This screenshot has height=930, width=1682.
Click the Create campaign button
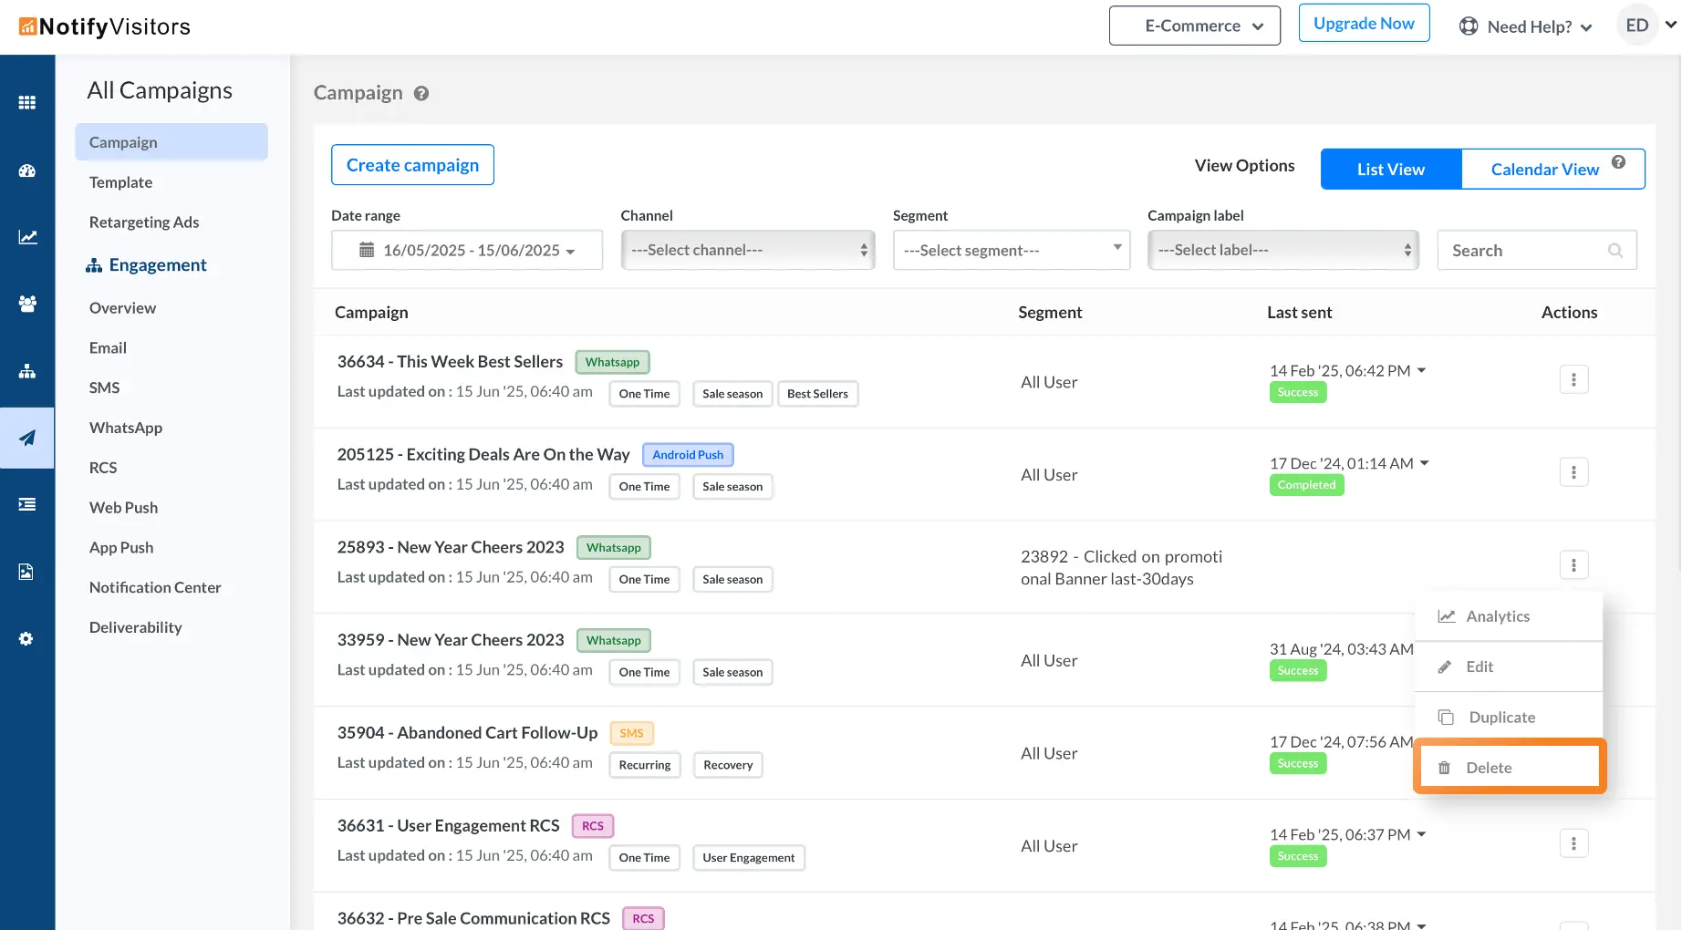pyautogui.click(x=412, y=165)
